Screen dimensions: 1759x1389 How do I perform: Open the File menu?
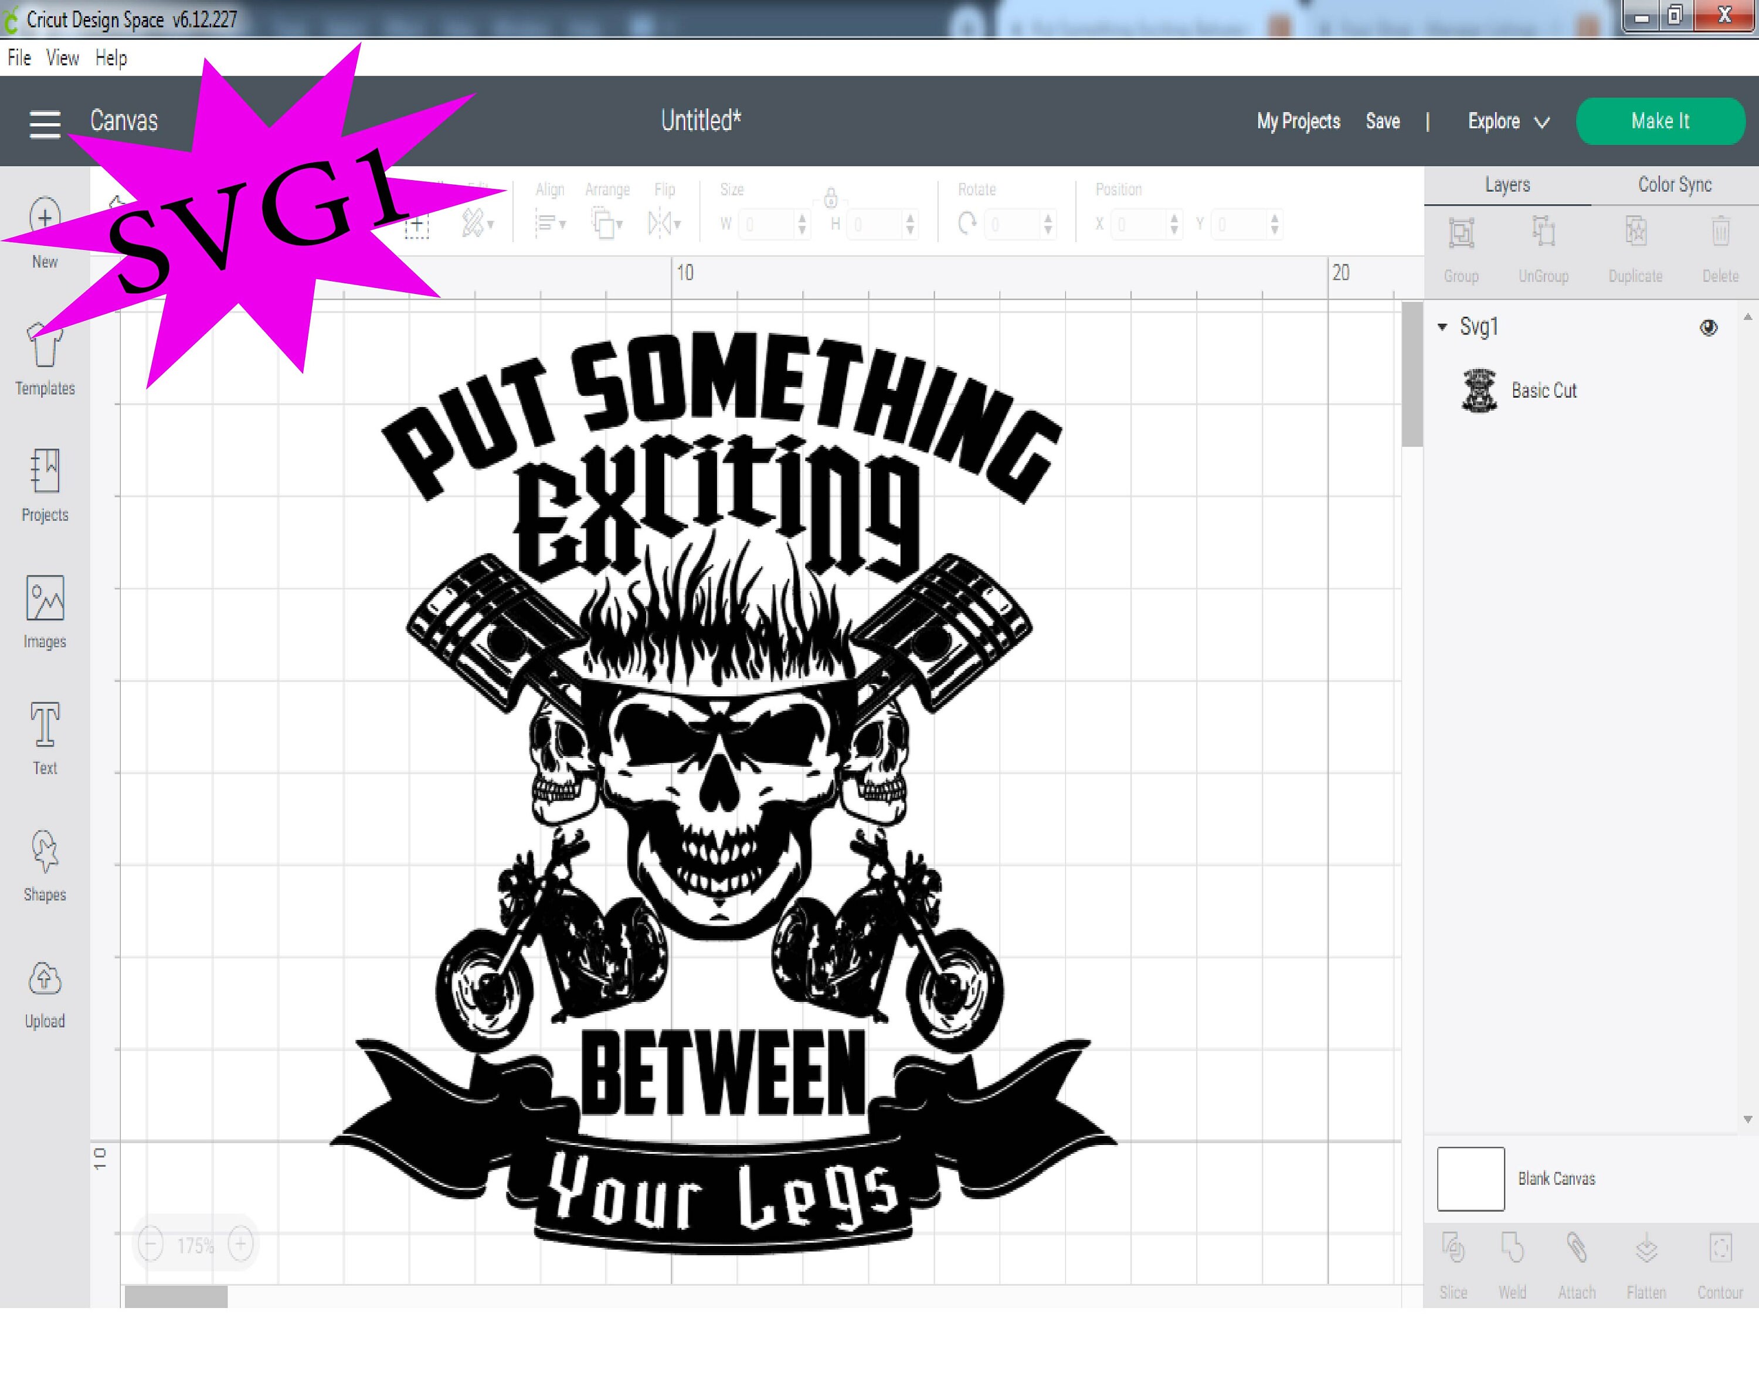[x=18, y=57]
